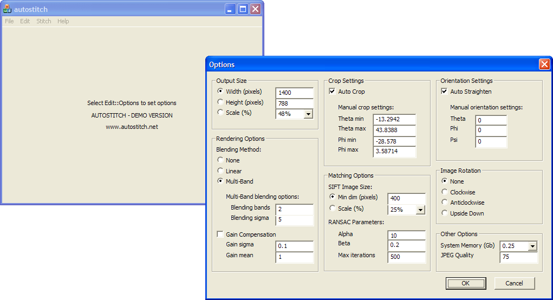This screenshot has width=553, height=300.
Task: Select SIFT image Scale (%) radio button
Action: [x=332, y=208]
